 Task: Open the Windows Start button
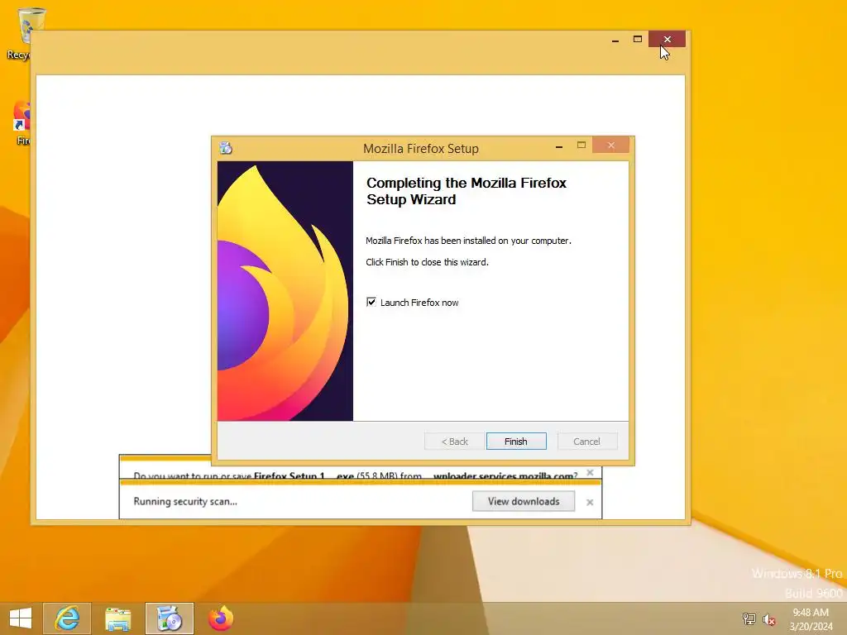(x=21, y=618)
